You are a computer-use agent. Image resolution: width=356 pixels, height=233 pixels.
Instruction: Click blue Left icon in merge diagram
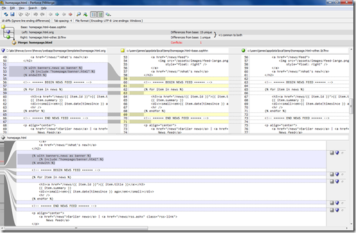[8, 31]
